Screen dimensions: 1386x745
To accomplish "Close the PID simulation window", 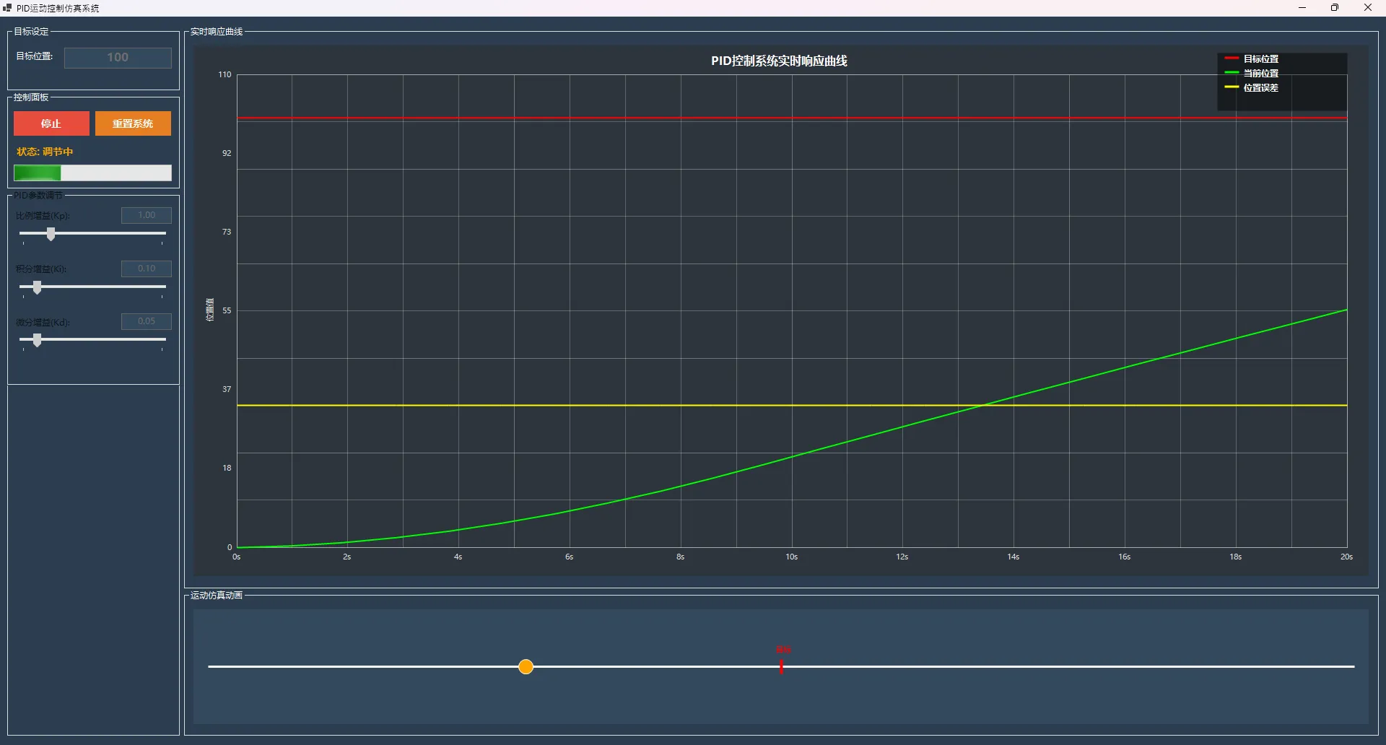I will 1367,8.
